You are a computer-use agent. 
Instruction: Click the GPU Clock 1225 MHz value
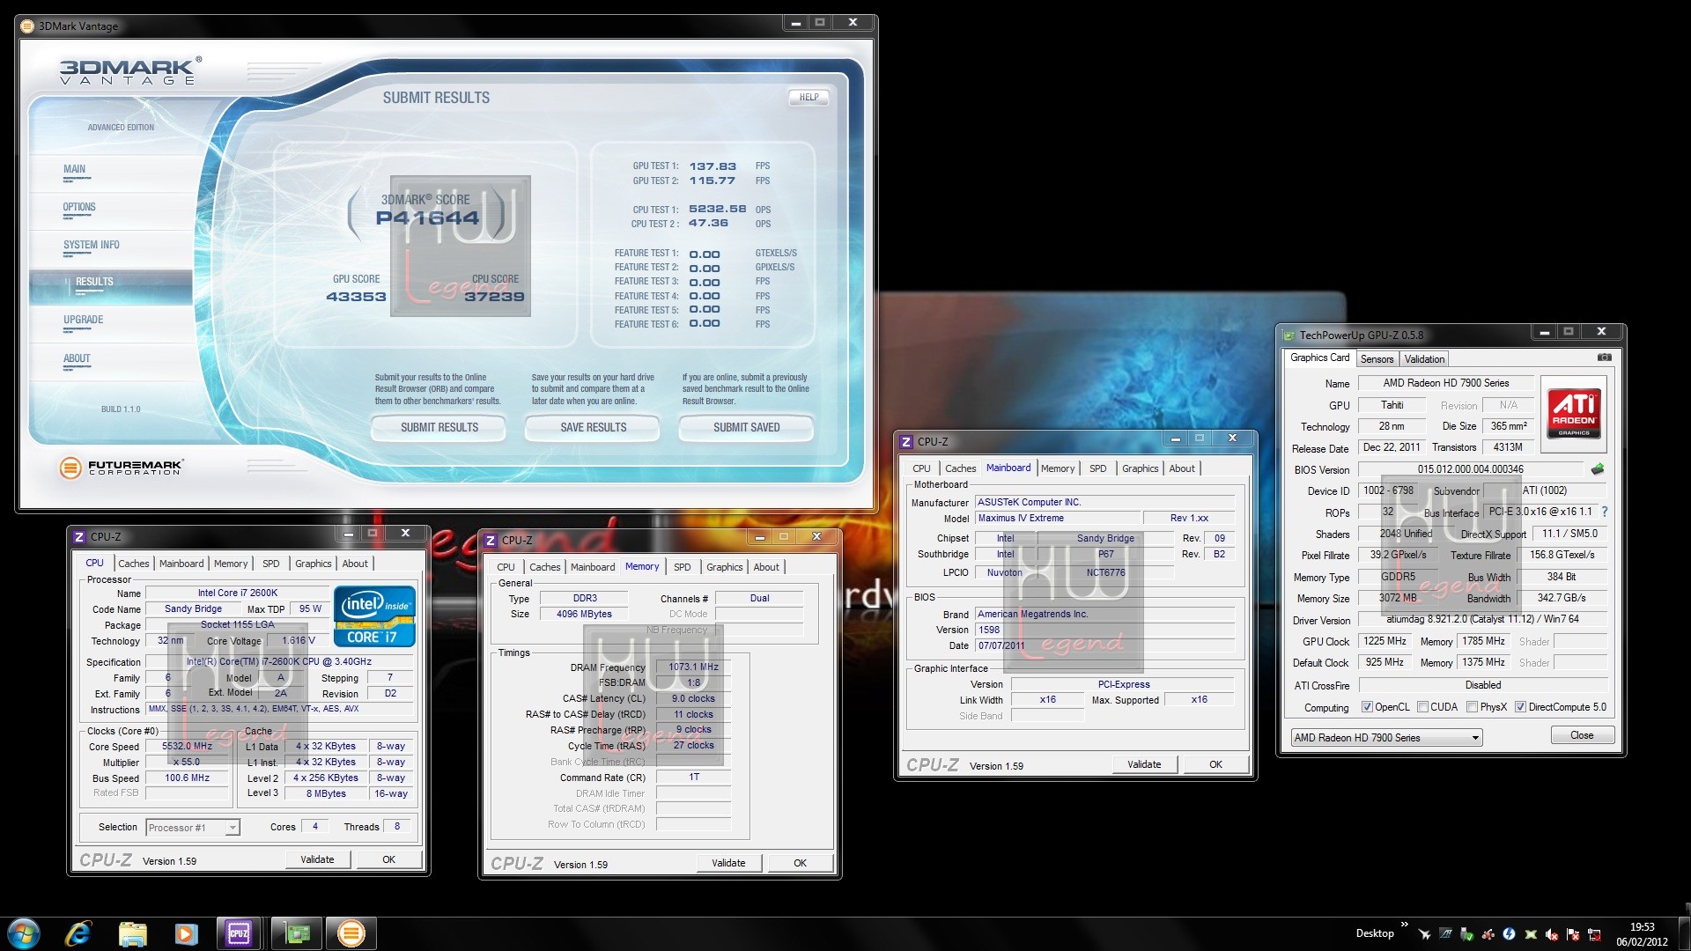1385,641
